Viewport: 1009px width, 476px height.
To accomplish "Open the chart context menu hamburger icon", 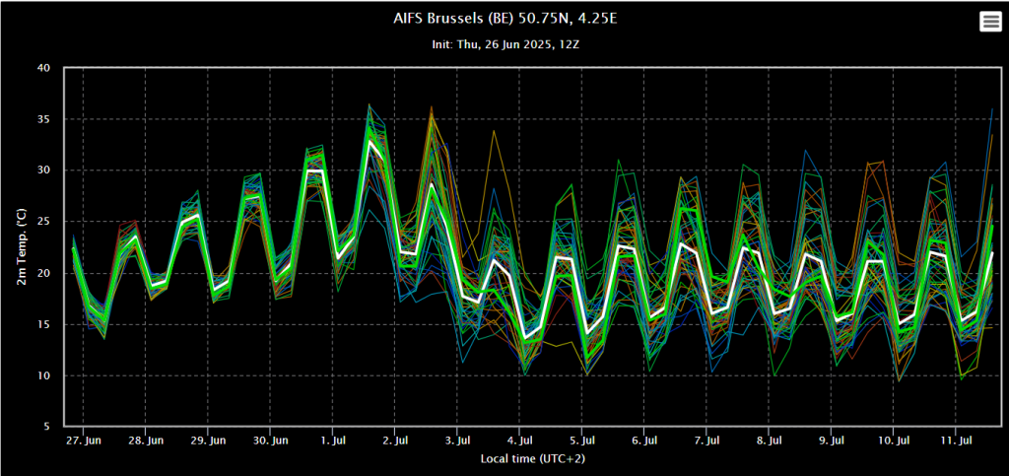I will click(989, 23).
